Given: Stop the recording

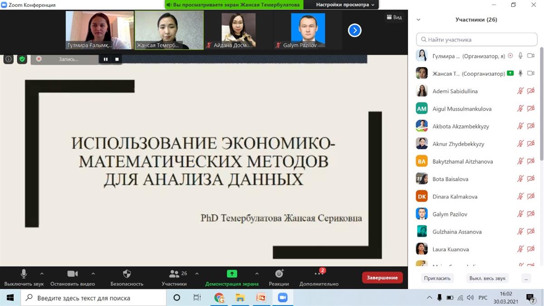Looking at the screenshot, I should [117, 59].
